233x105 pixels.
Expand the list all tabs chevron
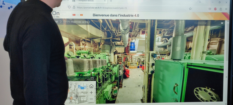[x=200, y=2]
